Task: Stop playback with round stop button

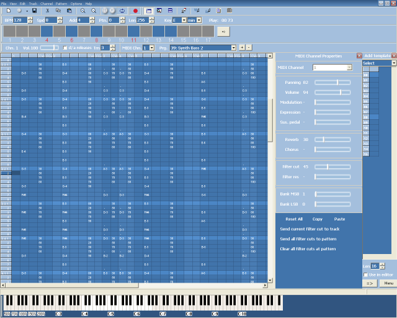Action: click(x=112, y=11)
